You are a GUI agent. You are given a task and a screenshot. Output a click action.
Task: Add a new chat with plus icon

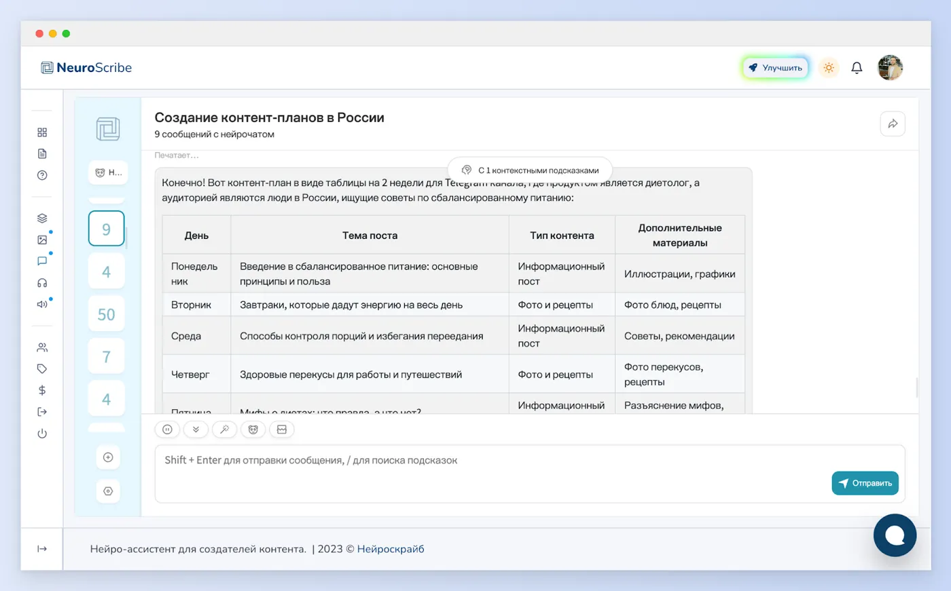108,457
